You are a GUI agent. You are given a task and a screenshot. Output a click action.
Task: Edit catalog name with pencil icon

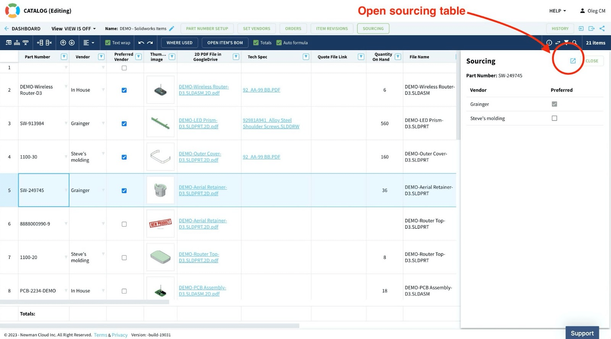[x=172, y=29]
